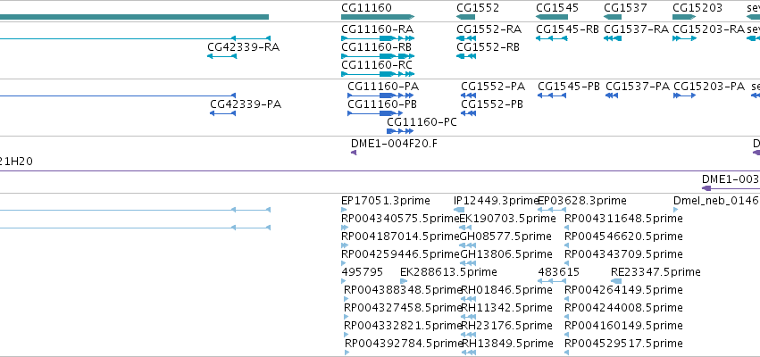Select RP004546620.5prime feature

coord(623,237)
